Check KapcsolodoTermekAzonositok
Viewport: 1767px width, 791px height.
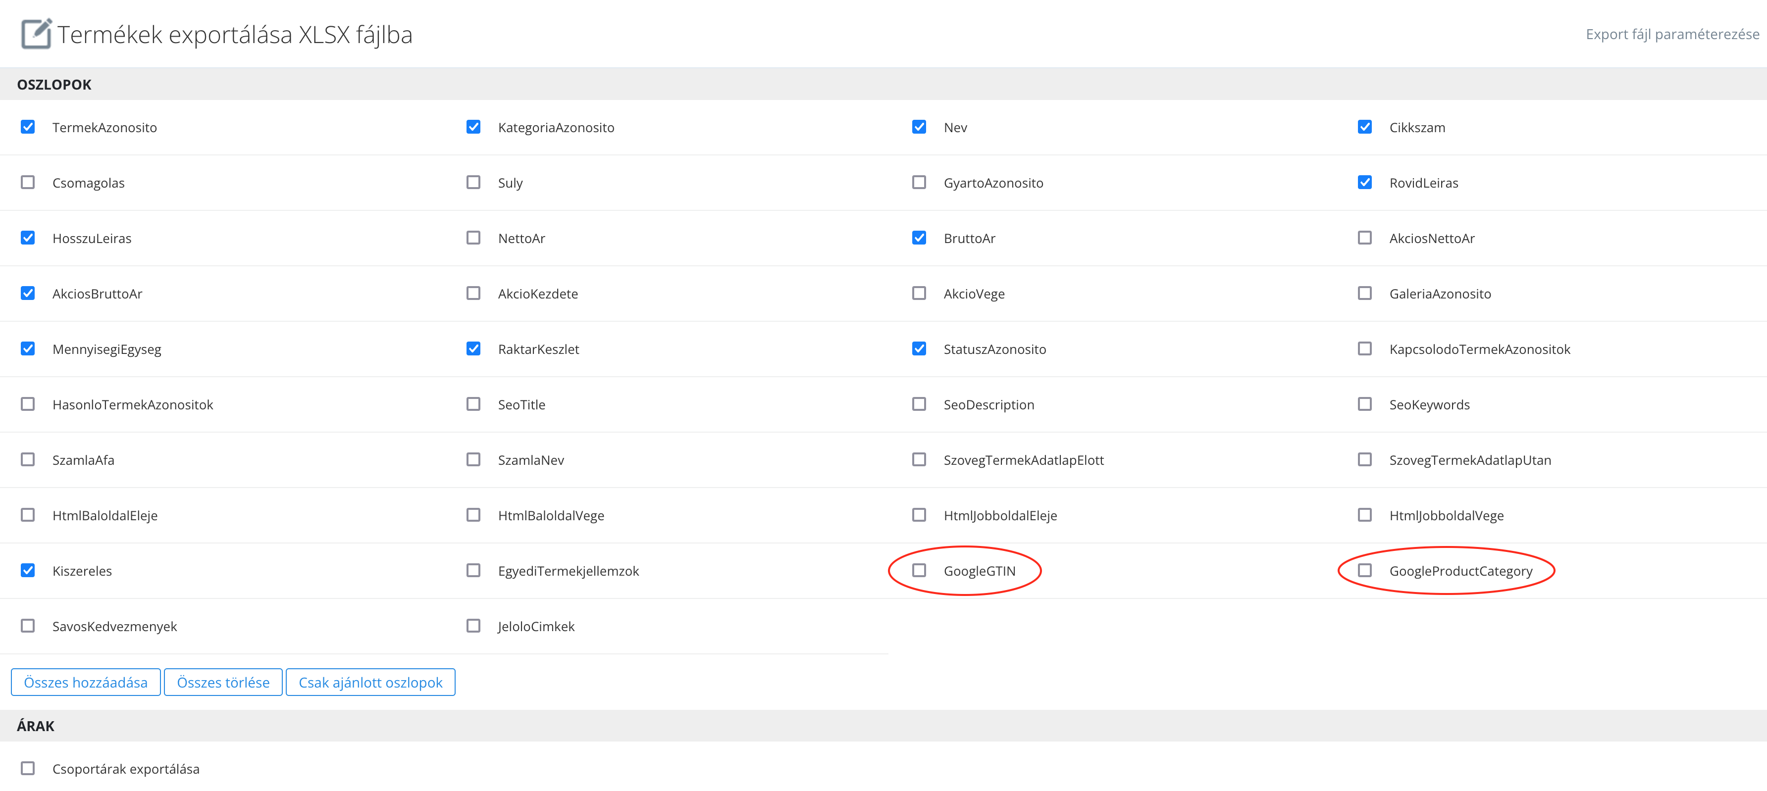(1365, 349)
